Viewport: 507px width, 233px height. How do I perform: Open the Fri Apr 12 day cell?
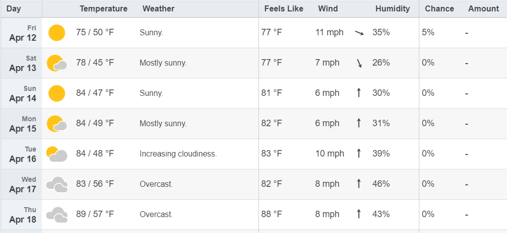click(21, 33)
